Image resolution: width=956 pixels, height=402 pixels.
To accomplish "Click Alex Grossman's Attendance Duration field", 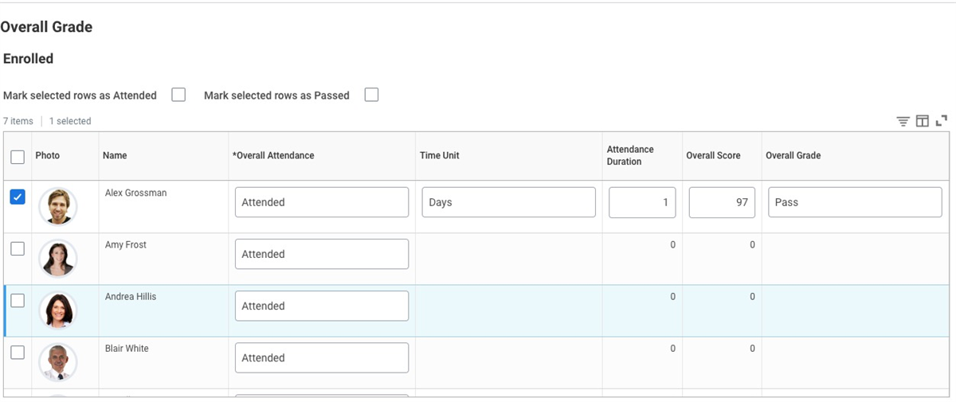I will tap(642, 202).
